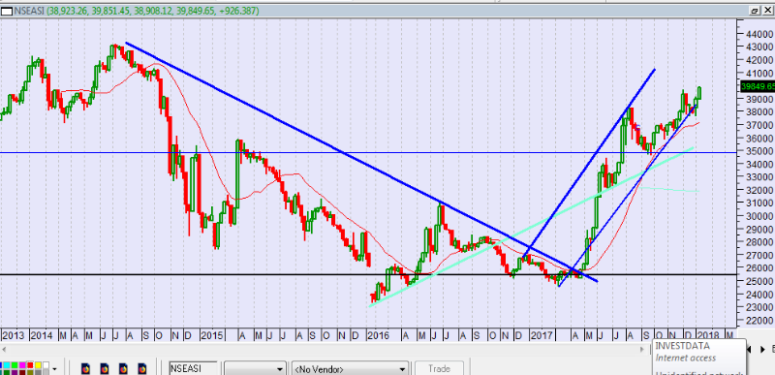Pick the green color swatch
Viewport: 775px width, 375px height.
click(15, 365)
